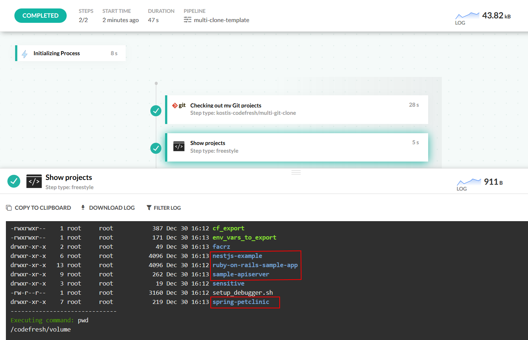Click the filter log funnel icon
The width and height of the screenshot is (528, 340).
pyautogui.click(x=149, y=208)
